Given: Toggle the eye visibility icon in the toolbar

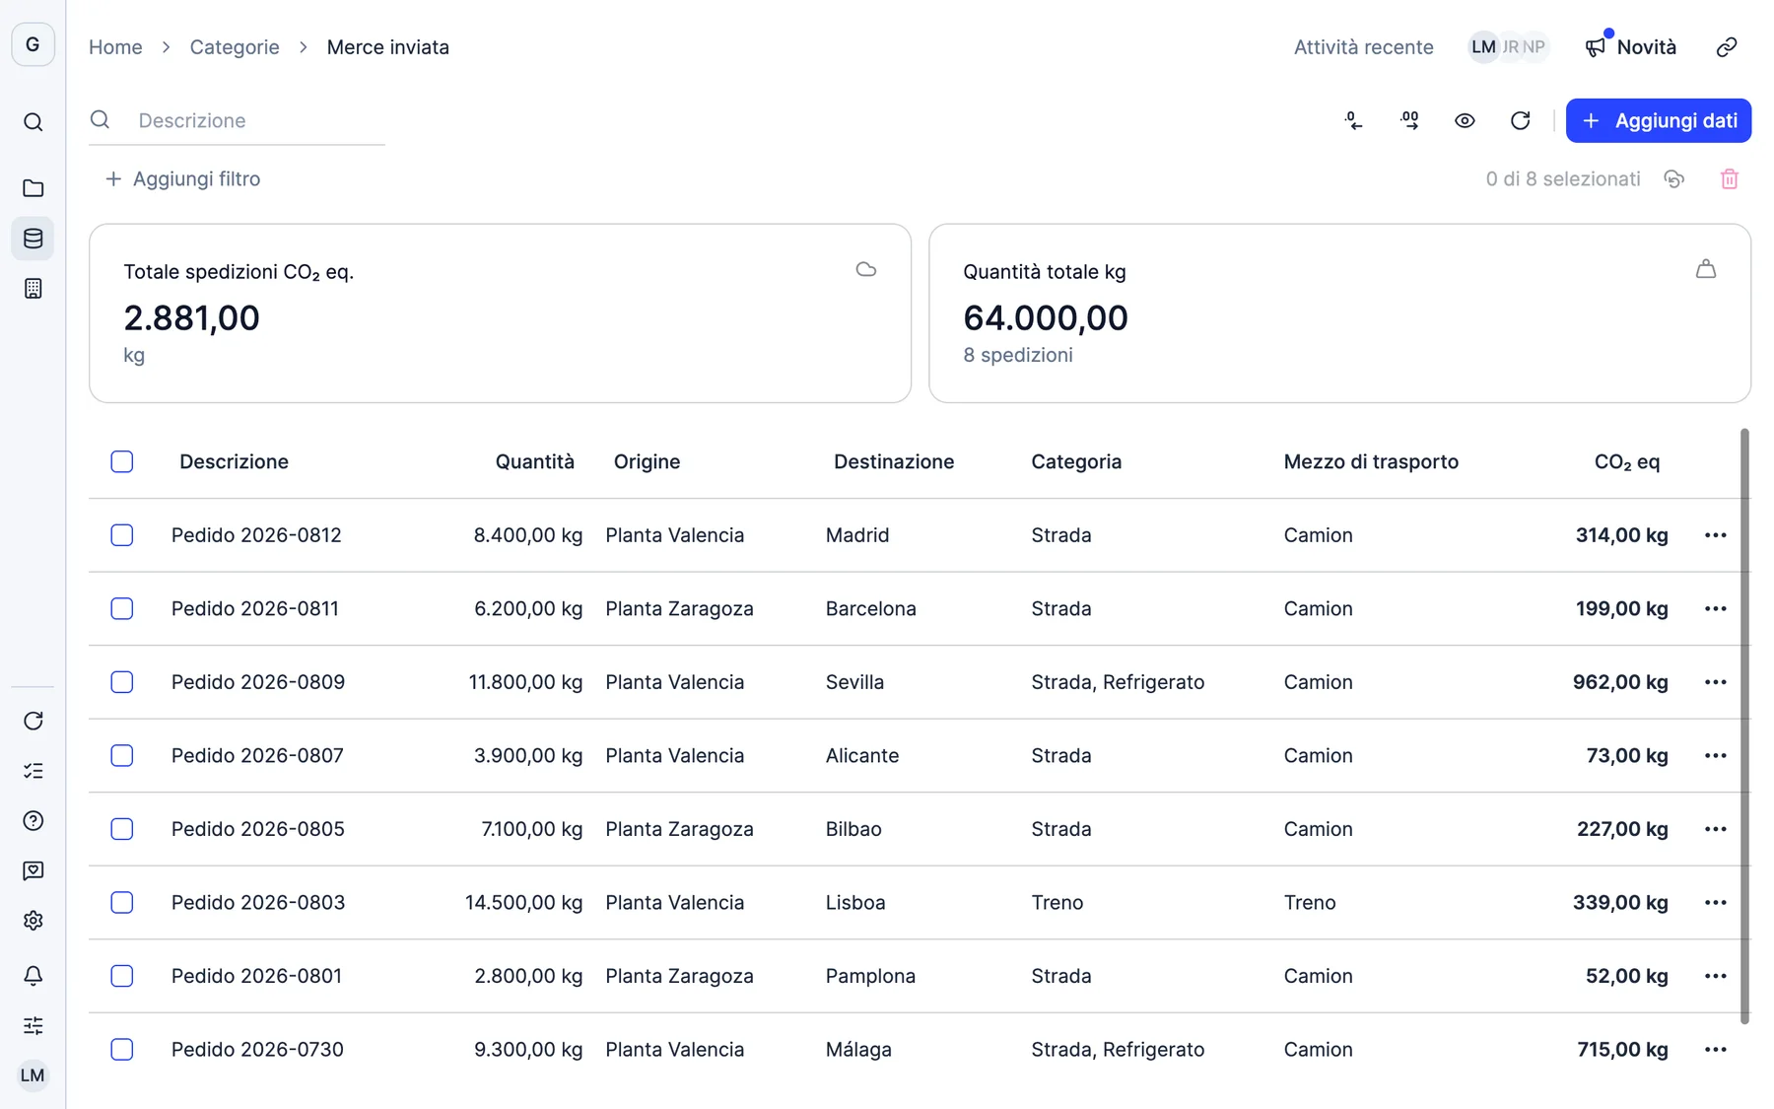Looking at the screenshot, I should click(1465, 120).
